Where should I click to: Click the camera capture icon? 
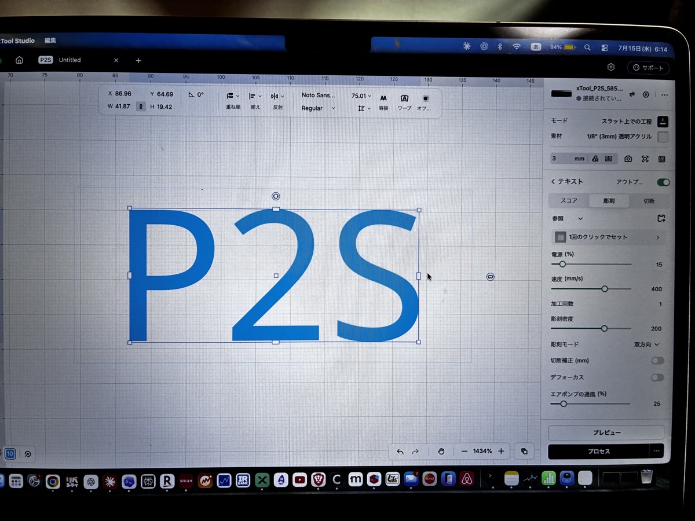(x=628, y=159)
